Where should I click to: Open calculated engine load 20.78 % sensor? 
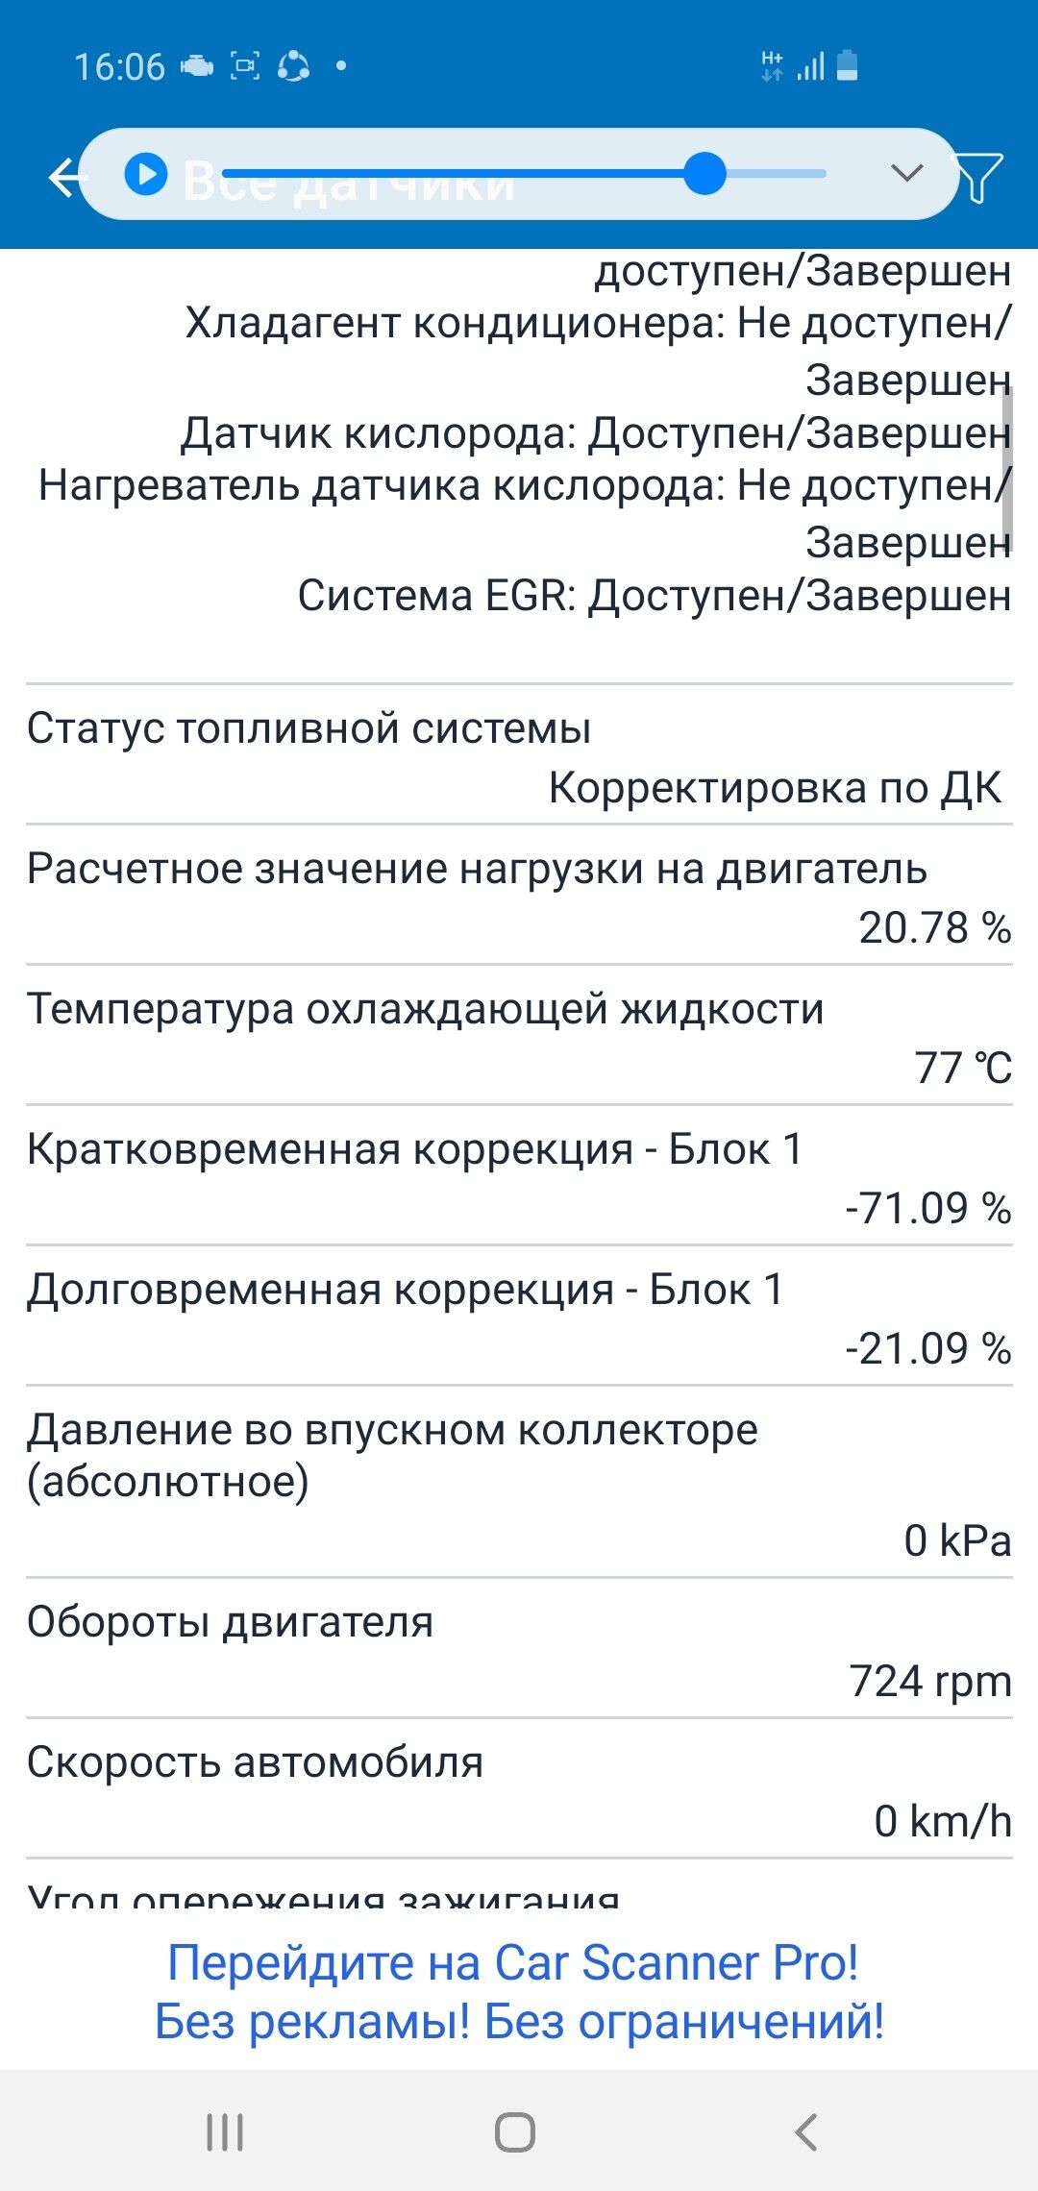519,897
